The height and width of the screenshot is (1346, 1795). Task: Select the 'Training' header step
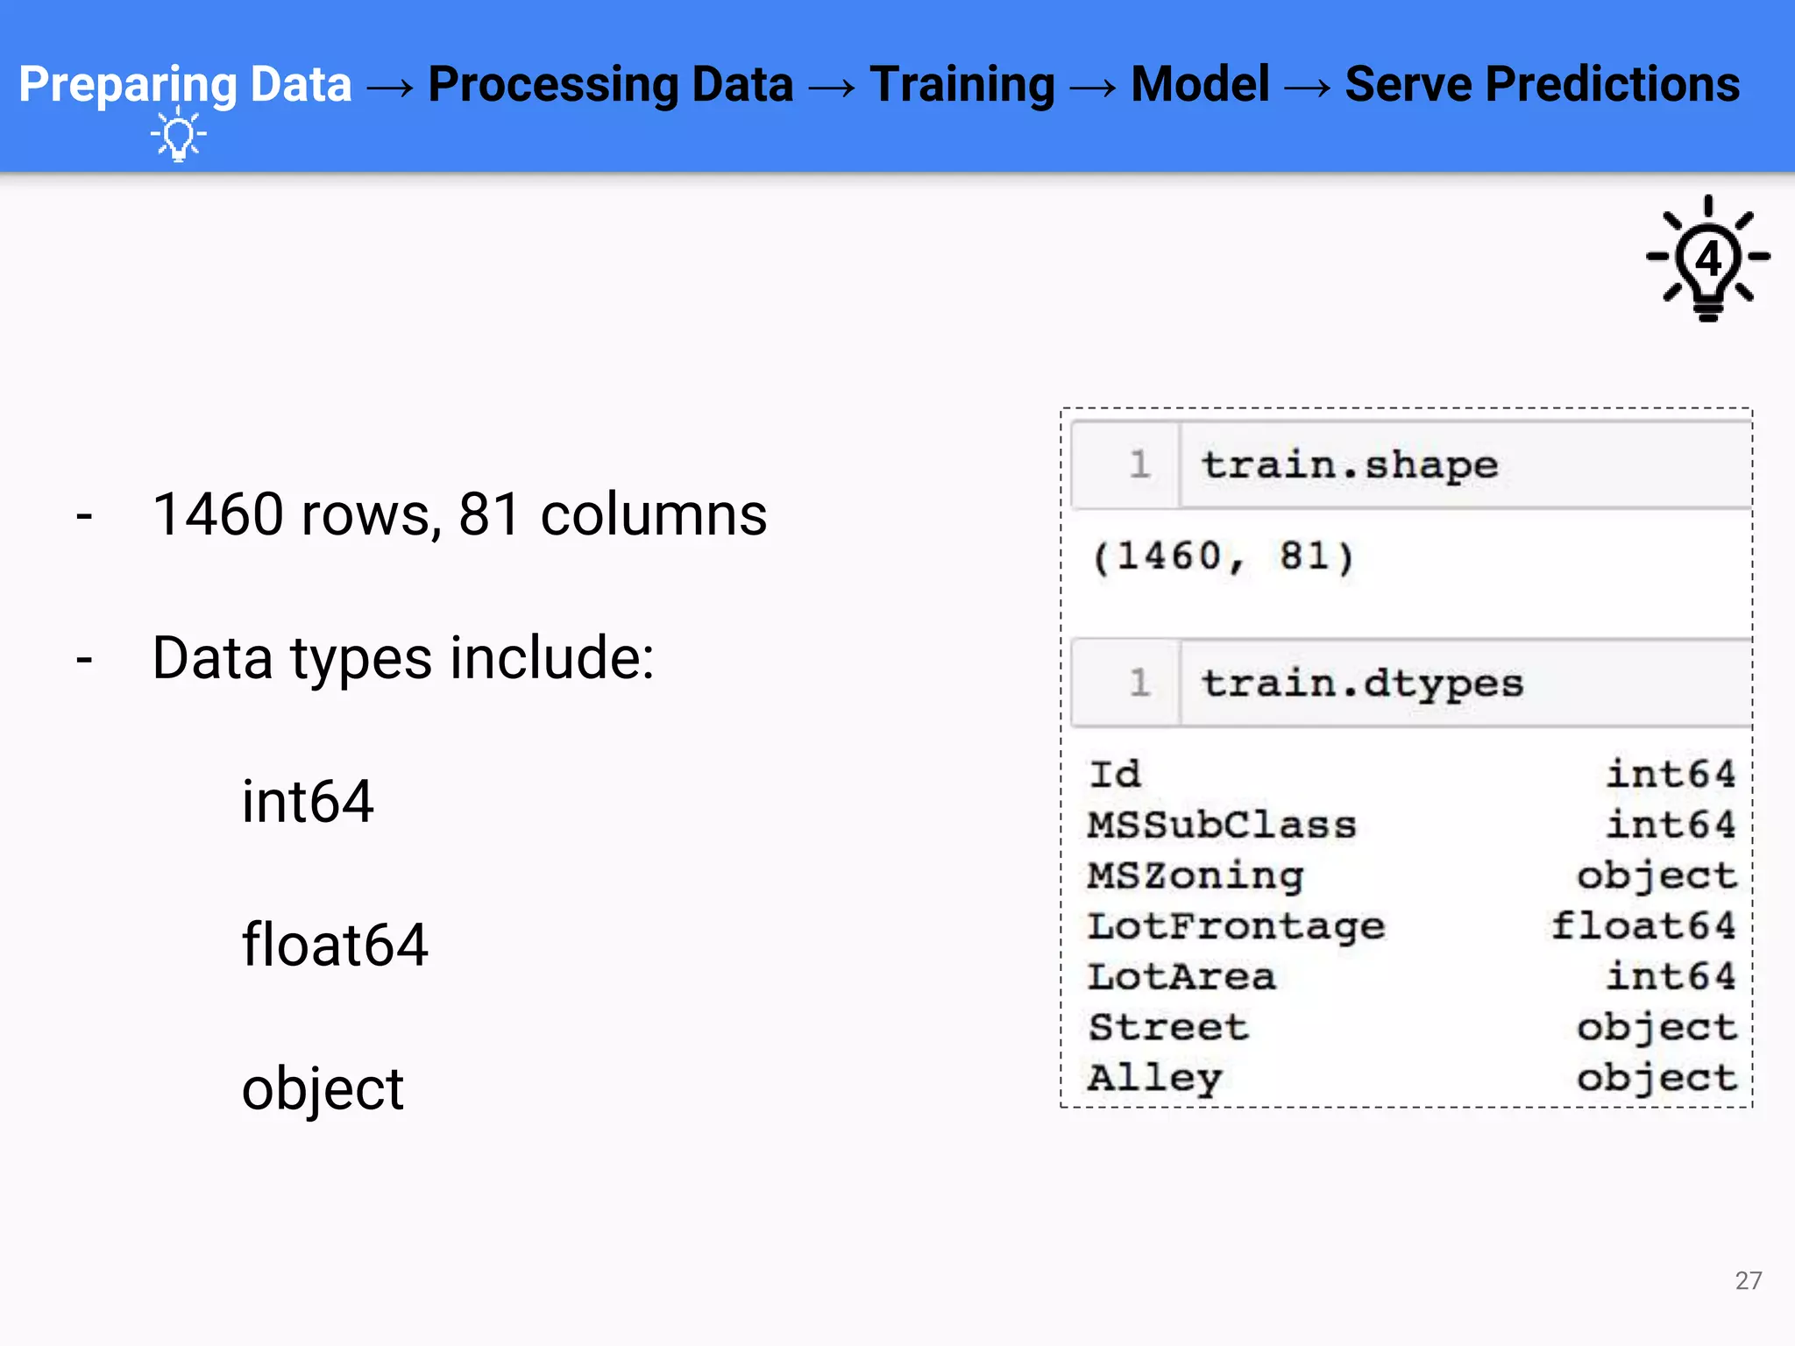click(962, 85)
